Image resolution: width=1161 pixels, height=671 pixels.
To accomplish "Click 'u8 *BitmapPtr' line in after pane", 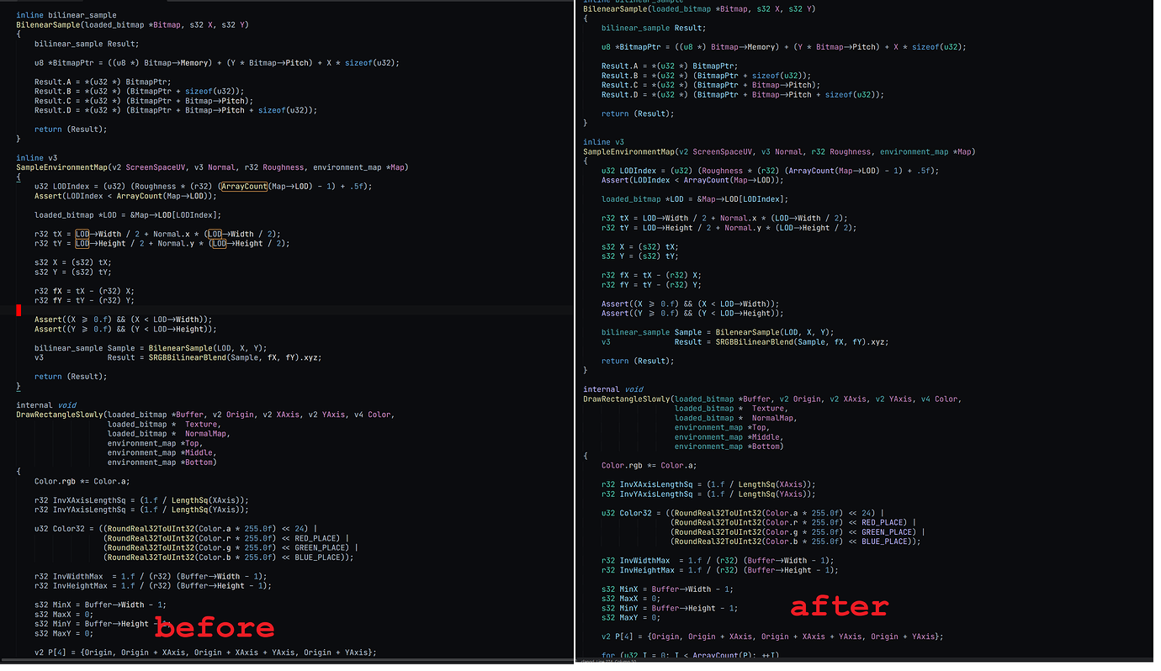I will tap(784, 47).
